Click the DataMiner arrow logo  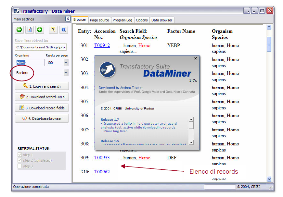108,69
